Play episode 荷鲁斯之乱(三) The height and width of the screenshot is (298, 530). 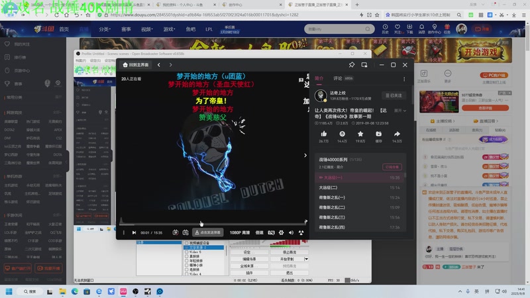(359, 217)
